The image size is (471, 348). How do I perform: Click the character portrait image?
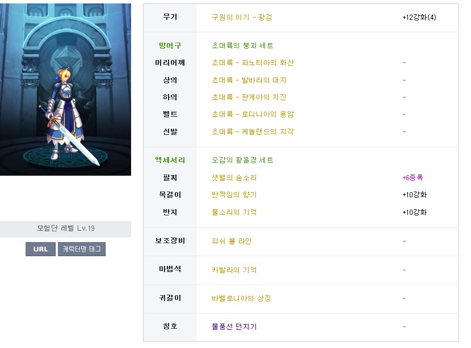pyautogui.click(x=65, y=90)
